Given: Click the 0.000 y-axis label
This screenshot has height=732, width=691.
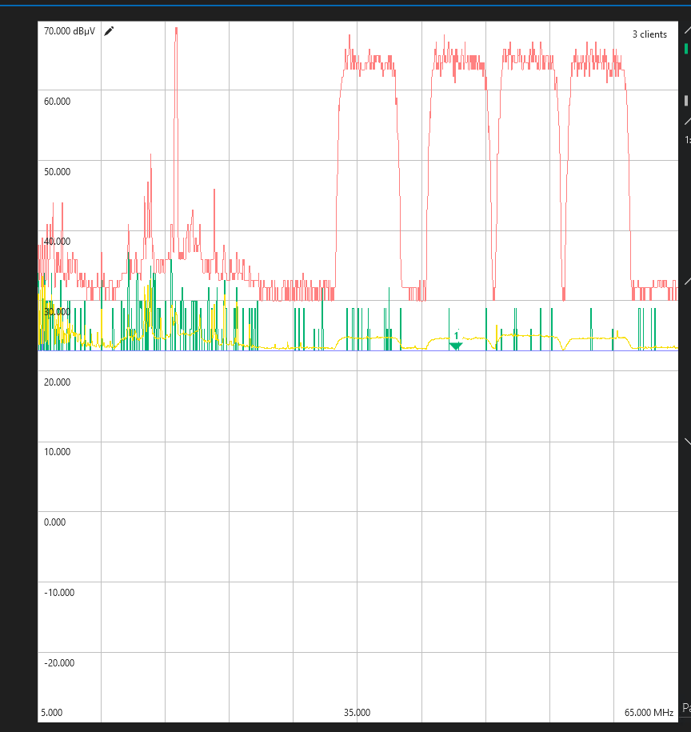Looking at the screenshot, I should coord(55,522).
